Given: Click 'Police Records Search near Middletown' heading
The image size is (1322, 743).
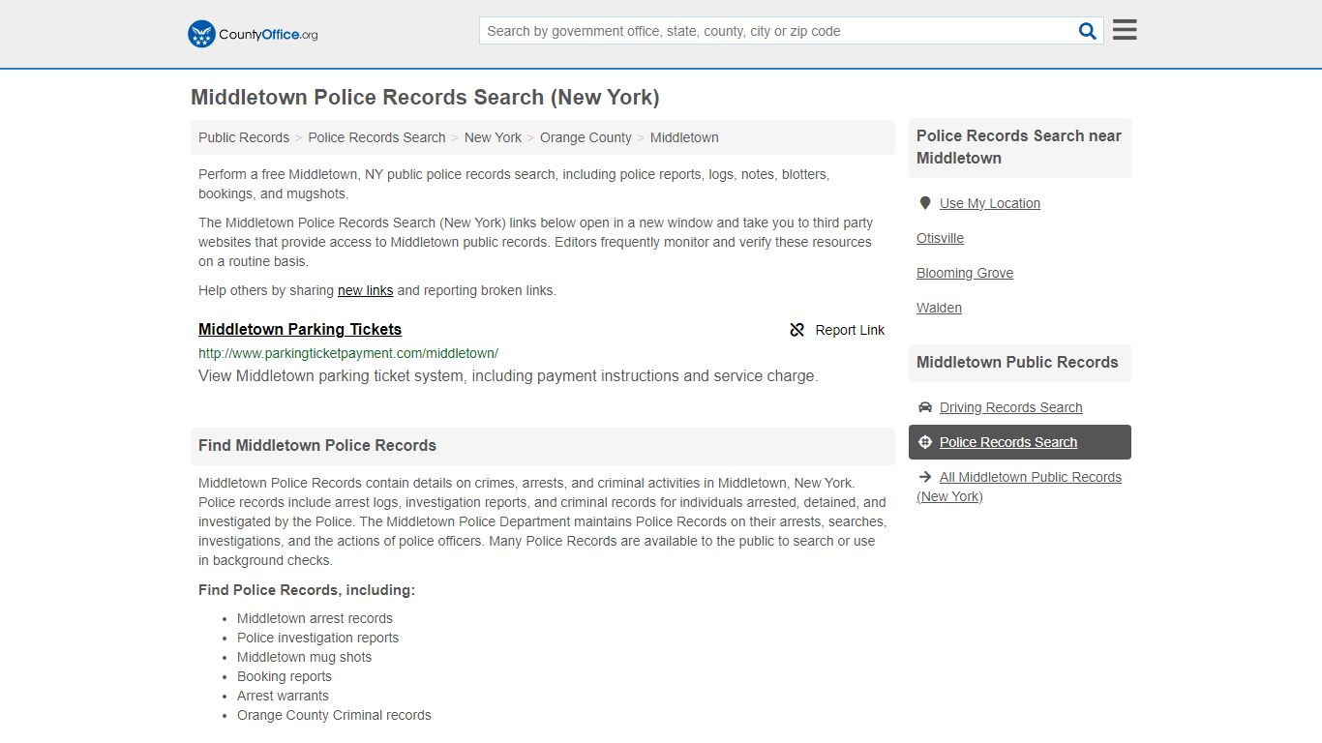Looking at the screenshot, I should [x=1019, y=147].
